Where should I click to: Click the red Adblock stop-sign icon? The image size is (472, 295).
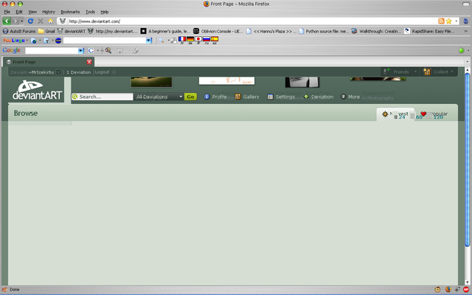coord(466,290)
